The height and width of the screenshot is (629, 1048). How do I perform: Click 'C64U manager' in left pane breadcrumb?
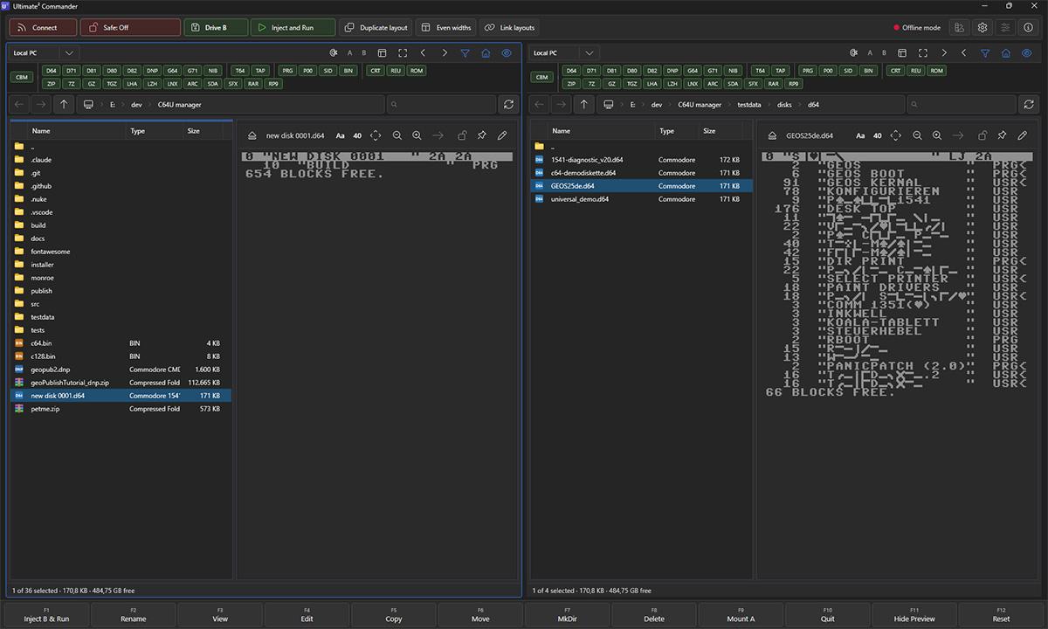[x=179, y=104]
